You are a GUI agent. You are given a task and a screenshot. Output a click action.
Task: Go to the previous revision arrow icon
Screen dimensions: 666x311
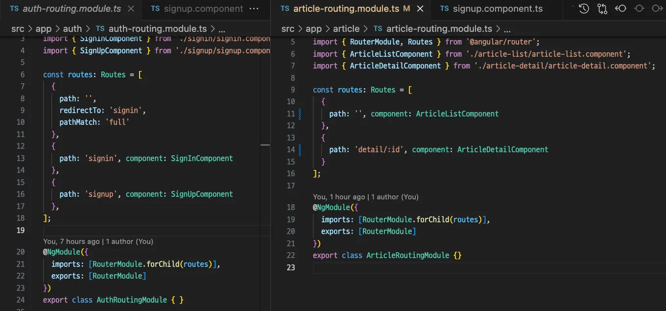point(620,8)
